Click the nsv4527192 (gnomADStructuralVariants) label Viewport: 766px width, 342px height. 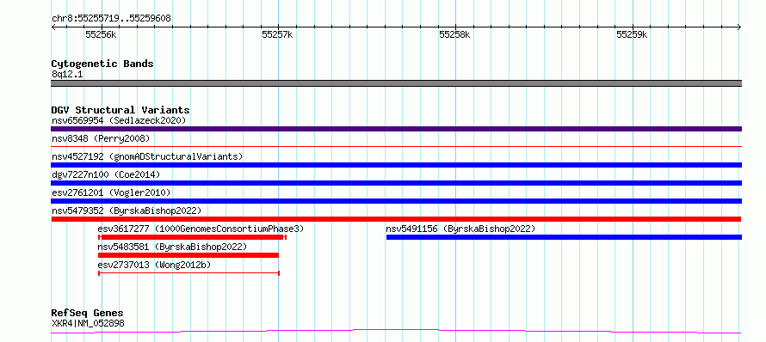[x=147, y=156]
